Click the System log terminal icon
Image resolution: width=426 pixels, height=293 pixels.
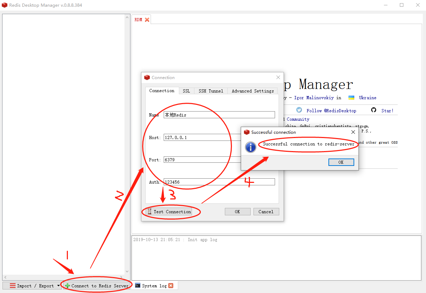coord(138,286)
